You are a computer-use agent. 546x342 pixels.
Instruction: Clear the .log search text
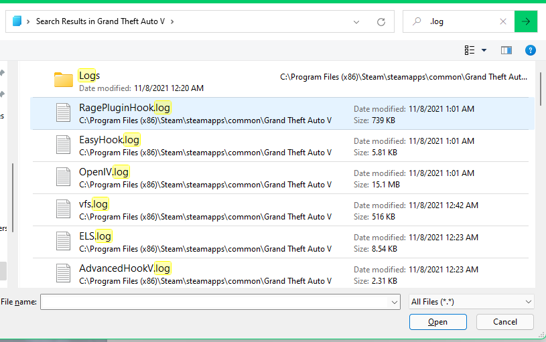pos(503,21)
